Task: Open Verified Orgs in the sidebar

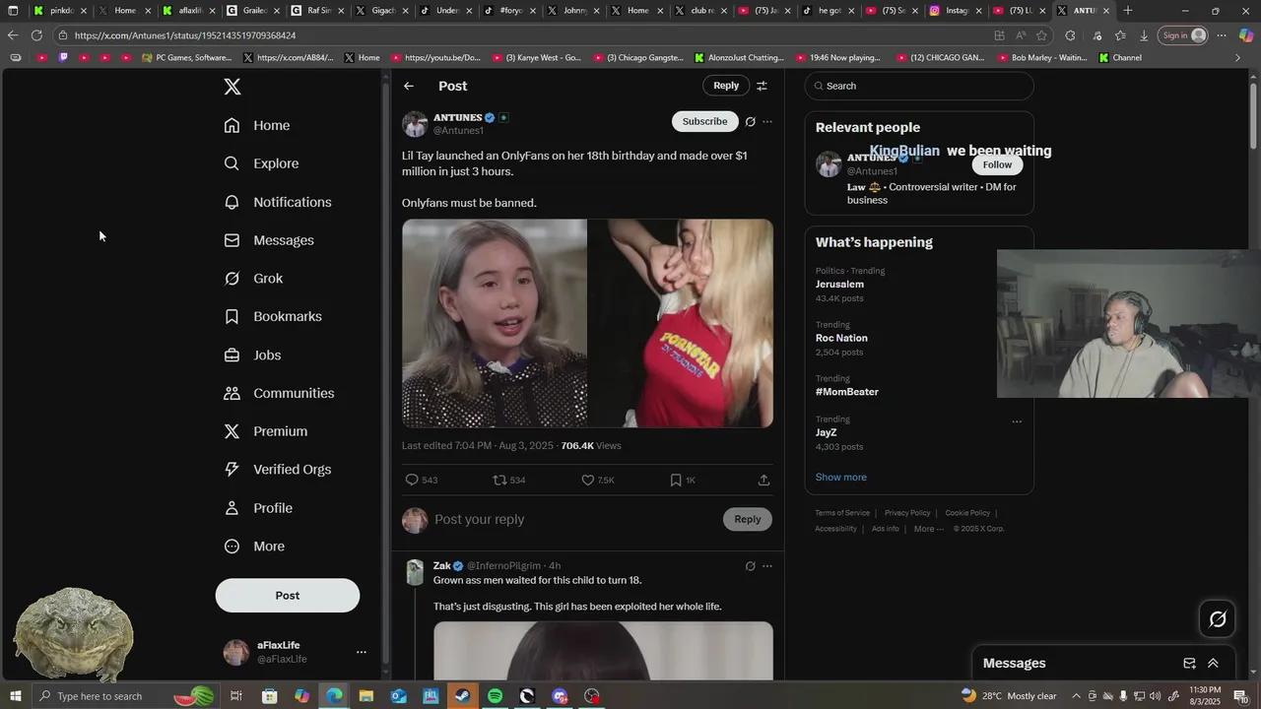Action: pos(277,470)
